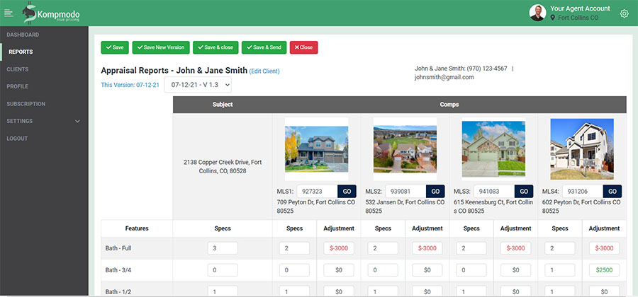The width and height of the screenshot is (638, 297).
Task: Click the Save & close button
Action: pyautogui.click(x=215, y=47)
